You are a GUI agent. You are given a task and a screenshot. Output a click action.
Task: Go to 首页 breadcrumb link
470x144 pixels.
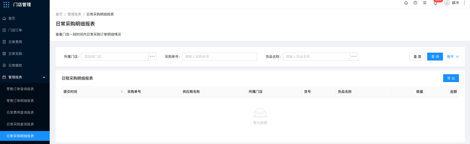59,14
